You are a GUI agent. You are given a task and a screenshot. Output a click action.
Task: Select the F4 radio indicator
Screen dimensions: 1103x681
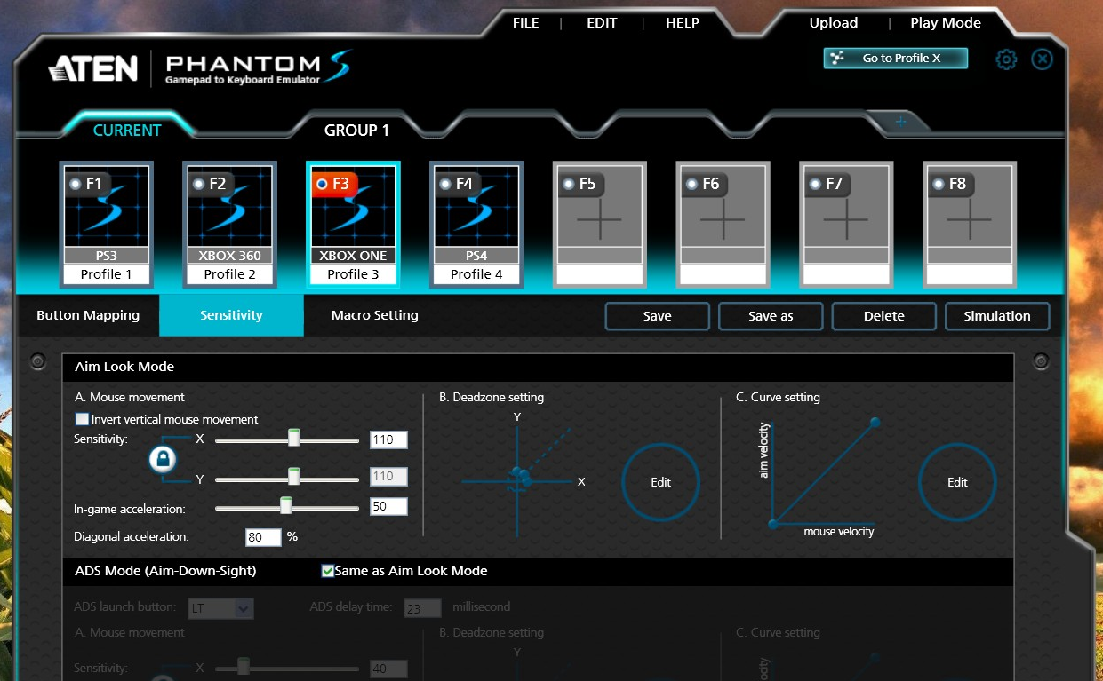pyautogui.click(x=445, y=184)
